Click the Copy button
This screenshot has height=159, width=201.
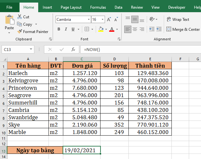tap(27, 24)
